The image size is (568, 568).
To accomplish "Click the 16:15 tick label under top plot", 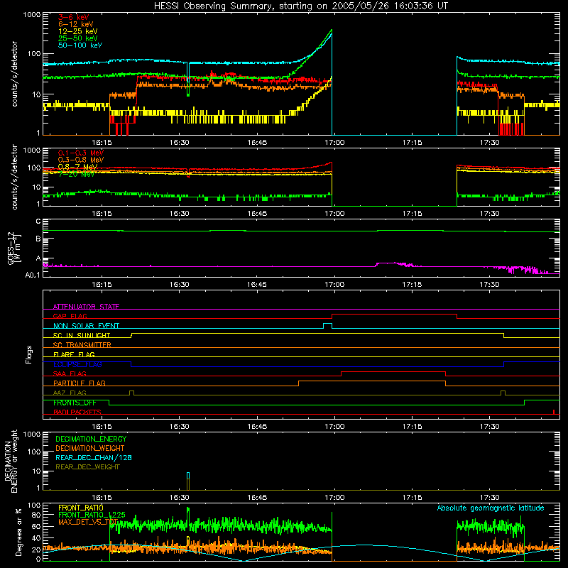I will pos(102,143).
